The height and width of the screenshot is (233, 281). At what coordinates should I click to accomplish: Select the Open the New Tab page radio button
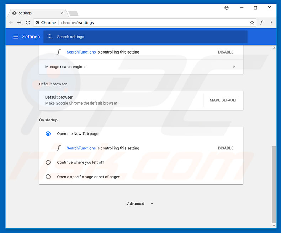point(48,134)
